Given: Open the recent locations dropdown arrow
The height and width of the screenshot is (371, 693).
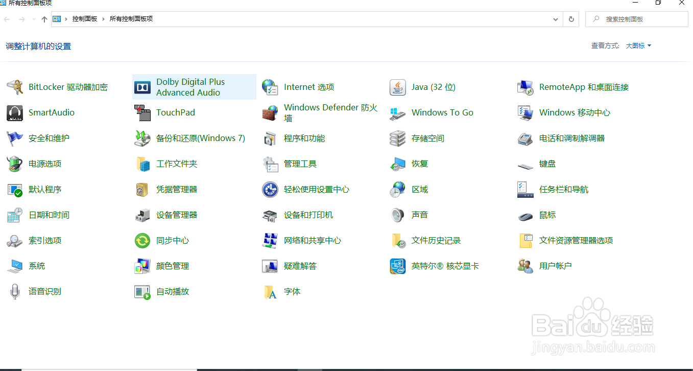Looking at the screenshot, I should 34,19.
